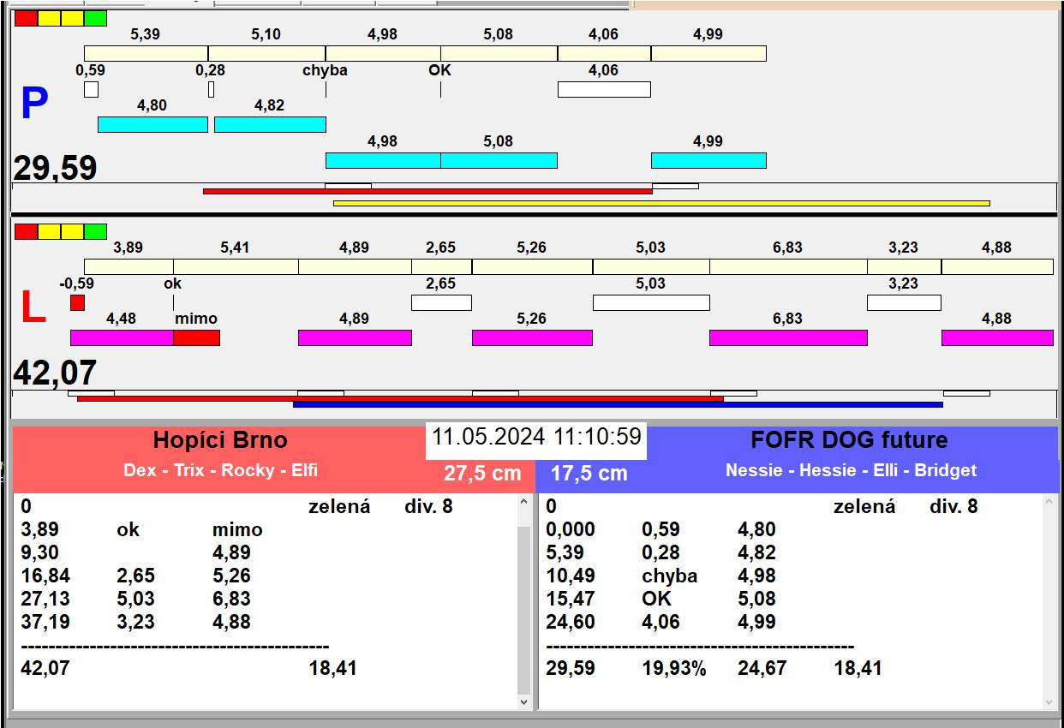
Task: Click the red start light in lane L
Action: pos(27,231)
